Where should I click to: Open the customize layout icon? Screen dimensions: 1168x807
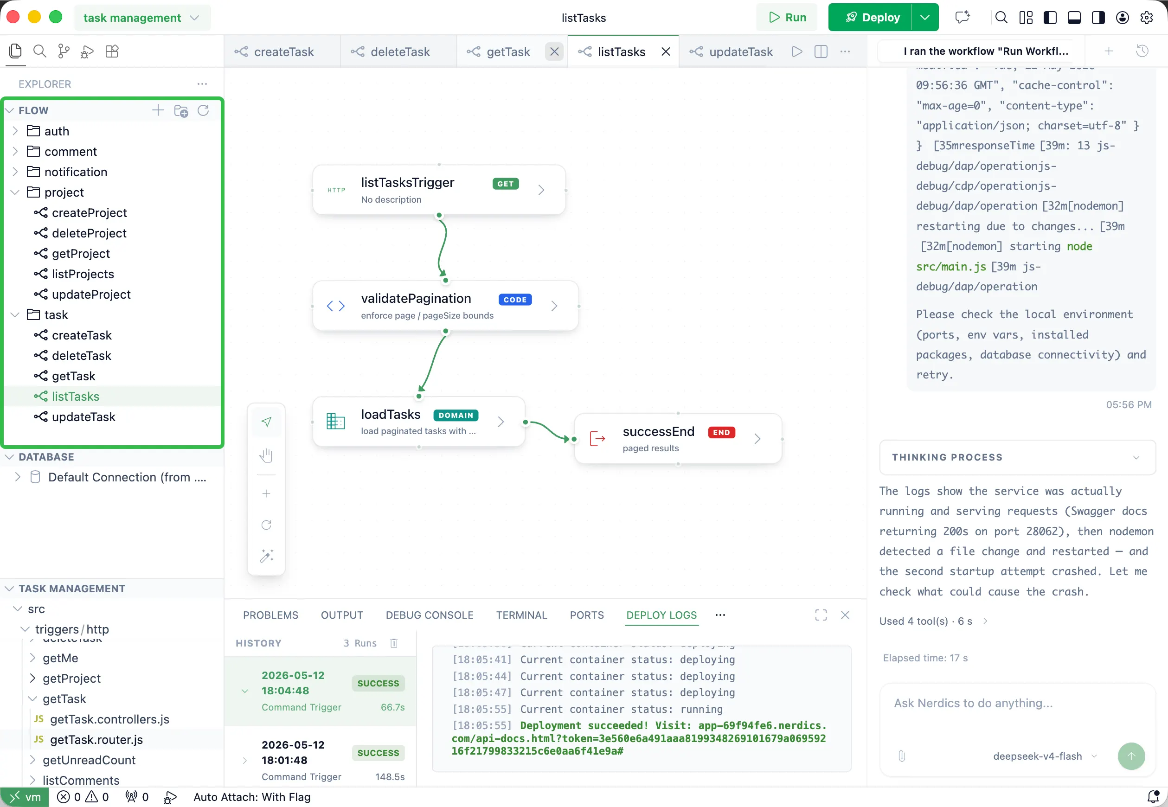(x=1026, y=17)
